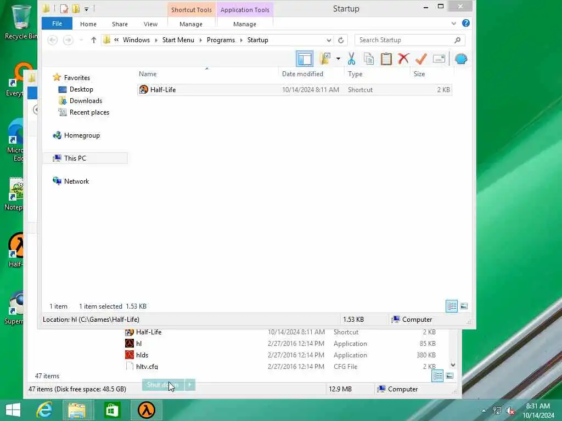Expand the ribbon with chevron arrow
Screen dimensions: 562x421
[453, 23]
